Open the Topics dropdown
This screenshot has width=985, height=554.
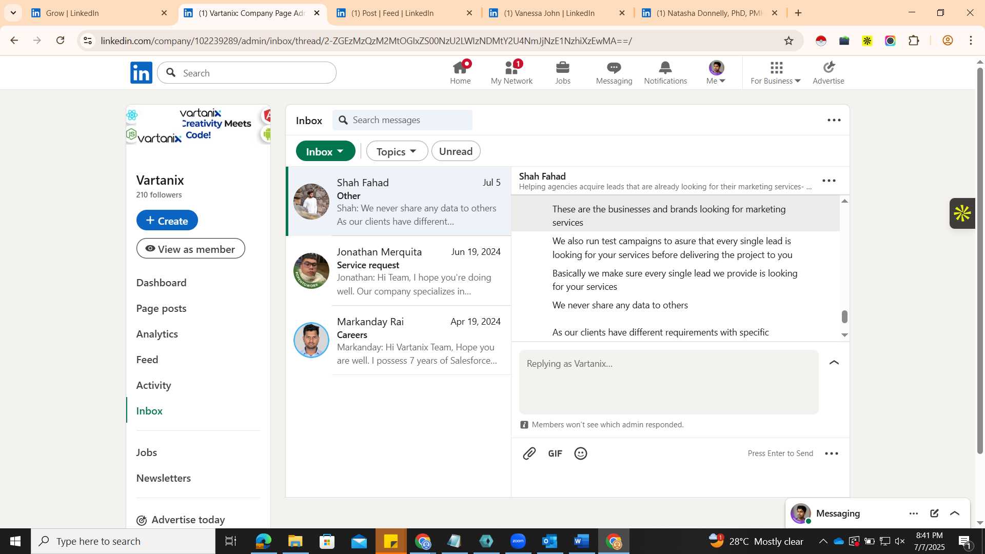pos(397,151)
